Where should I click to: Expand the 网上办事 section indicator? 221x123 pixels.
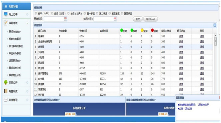click(x=27, y=14)
